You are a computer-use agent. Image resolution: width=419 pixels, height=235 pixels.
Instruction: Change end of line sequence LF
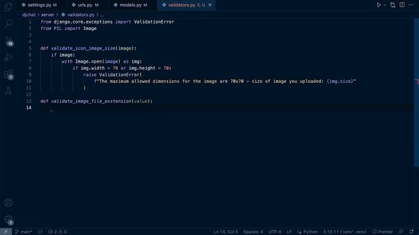point(289,232)
